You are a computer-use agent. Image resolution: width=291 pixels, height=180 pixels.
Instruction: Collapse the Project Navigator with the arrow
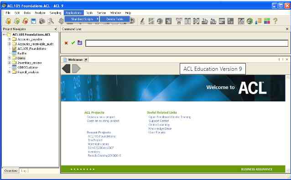(x=56, y=29)
